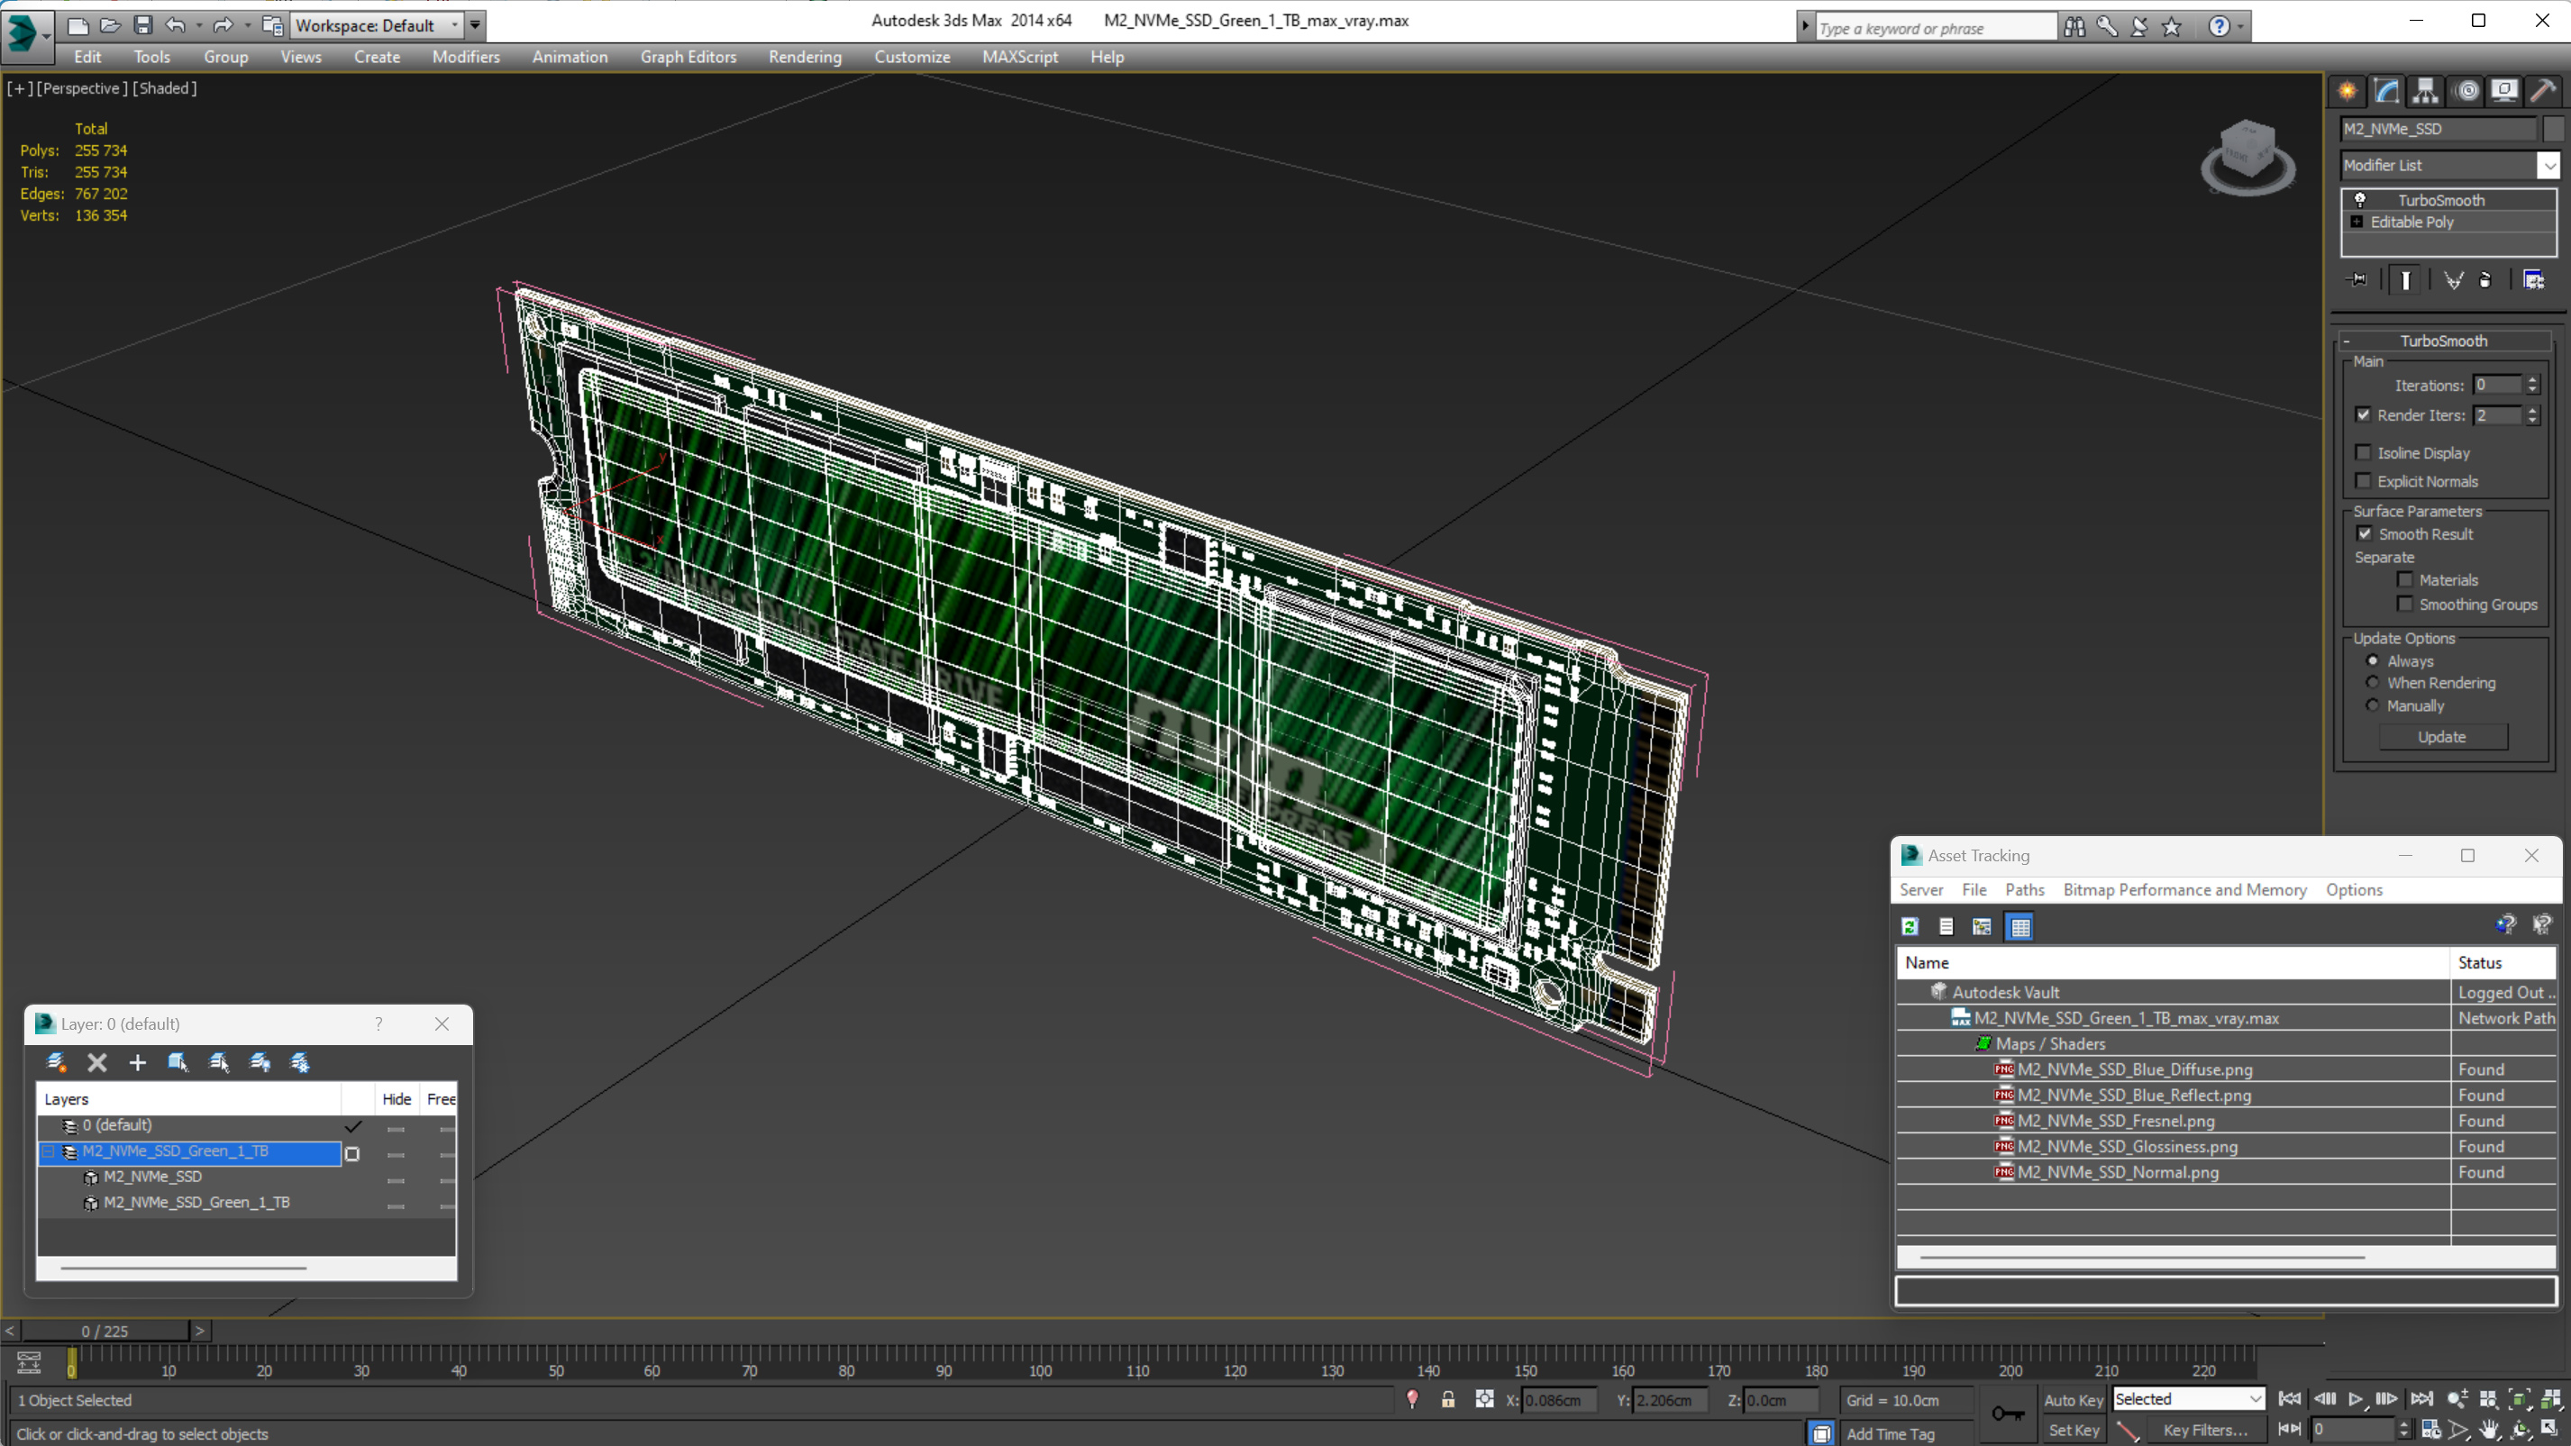Click the Zoom Extents All icon

click(x=2550, y=1399)
